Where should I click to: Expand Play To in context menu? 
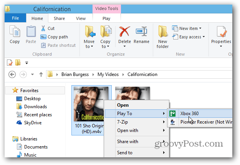(137, 114)
